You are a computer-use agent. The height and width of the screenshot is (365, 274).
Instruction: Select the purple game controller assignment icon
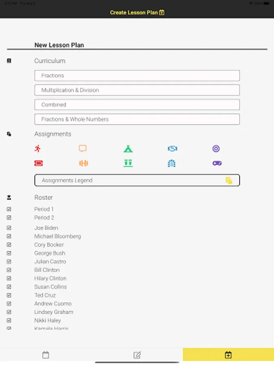217,163
